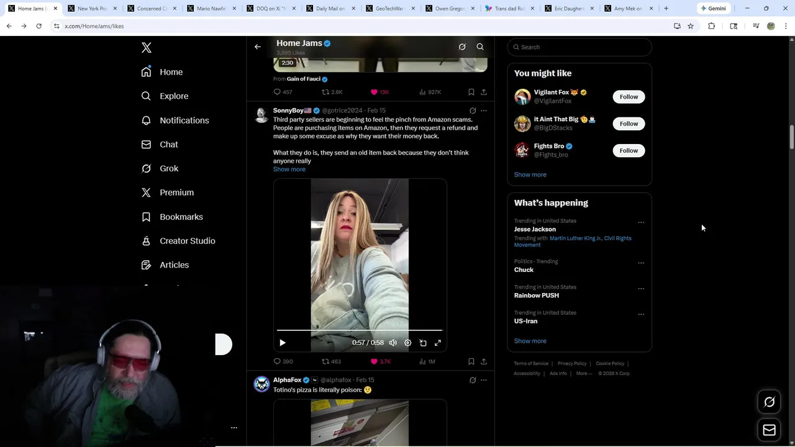The height and width of the screenshot is (447, 795).
Task: Click Grok explain icon on SonnyBoy post
Action: 473,111
